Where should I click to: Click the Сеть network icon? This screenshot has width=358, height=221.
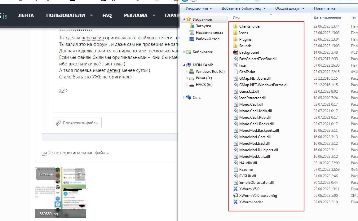point(188,98)
